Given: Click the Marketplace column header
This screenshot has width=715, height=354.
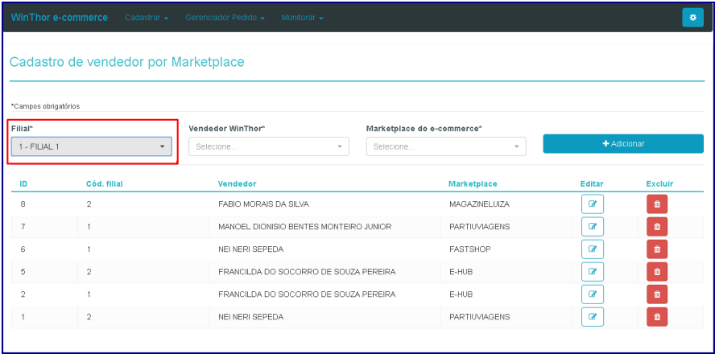Looking at the screenshot, I should (473, 183).
